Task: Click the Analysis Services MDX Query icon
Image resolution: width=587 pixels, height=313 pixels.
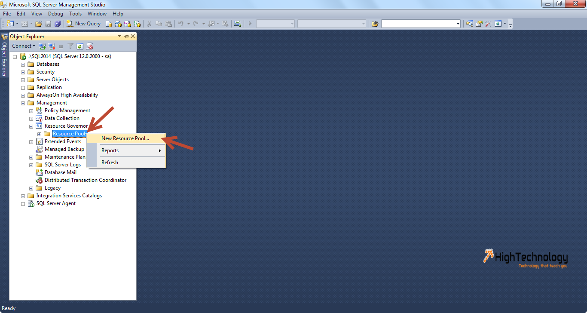Action: [118, 24]
